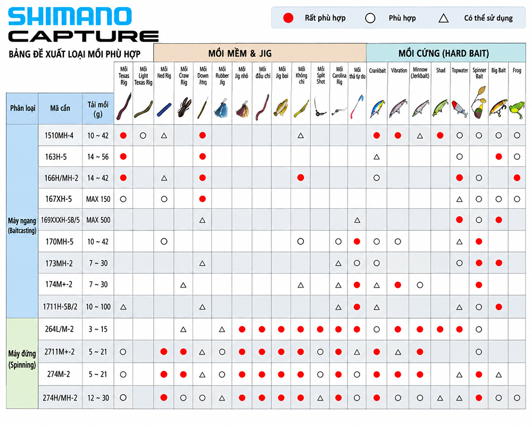The height and width of the screenshot is (426, 532).
Task: Click rod code "1711H-SB/2"
Action: [60, 307]
